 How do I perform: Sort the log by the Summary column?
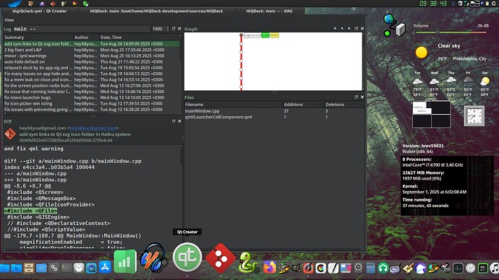(38, 37)
